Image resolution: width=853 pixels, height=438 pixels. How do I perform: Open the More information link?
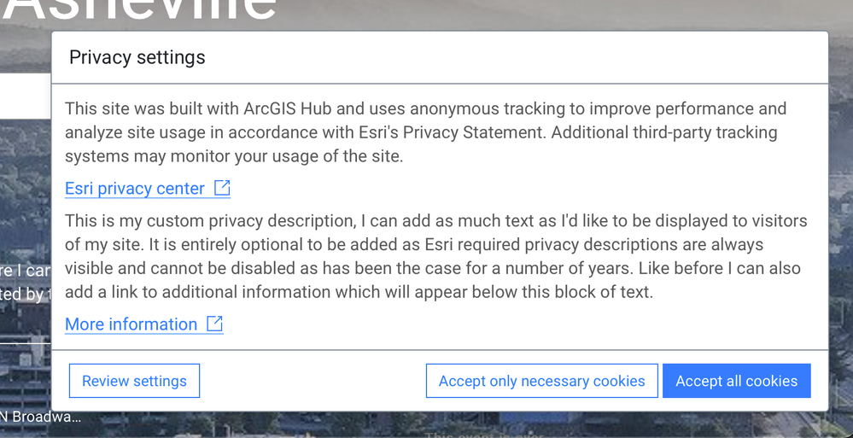tap(131, 324)
